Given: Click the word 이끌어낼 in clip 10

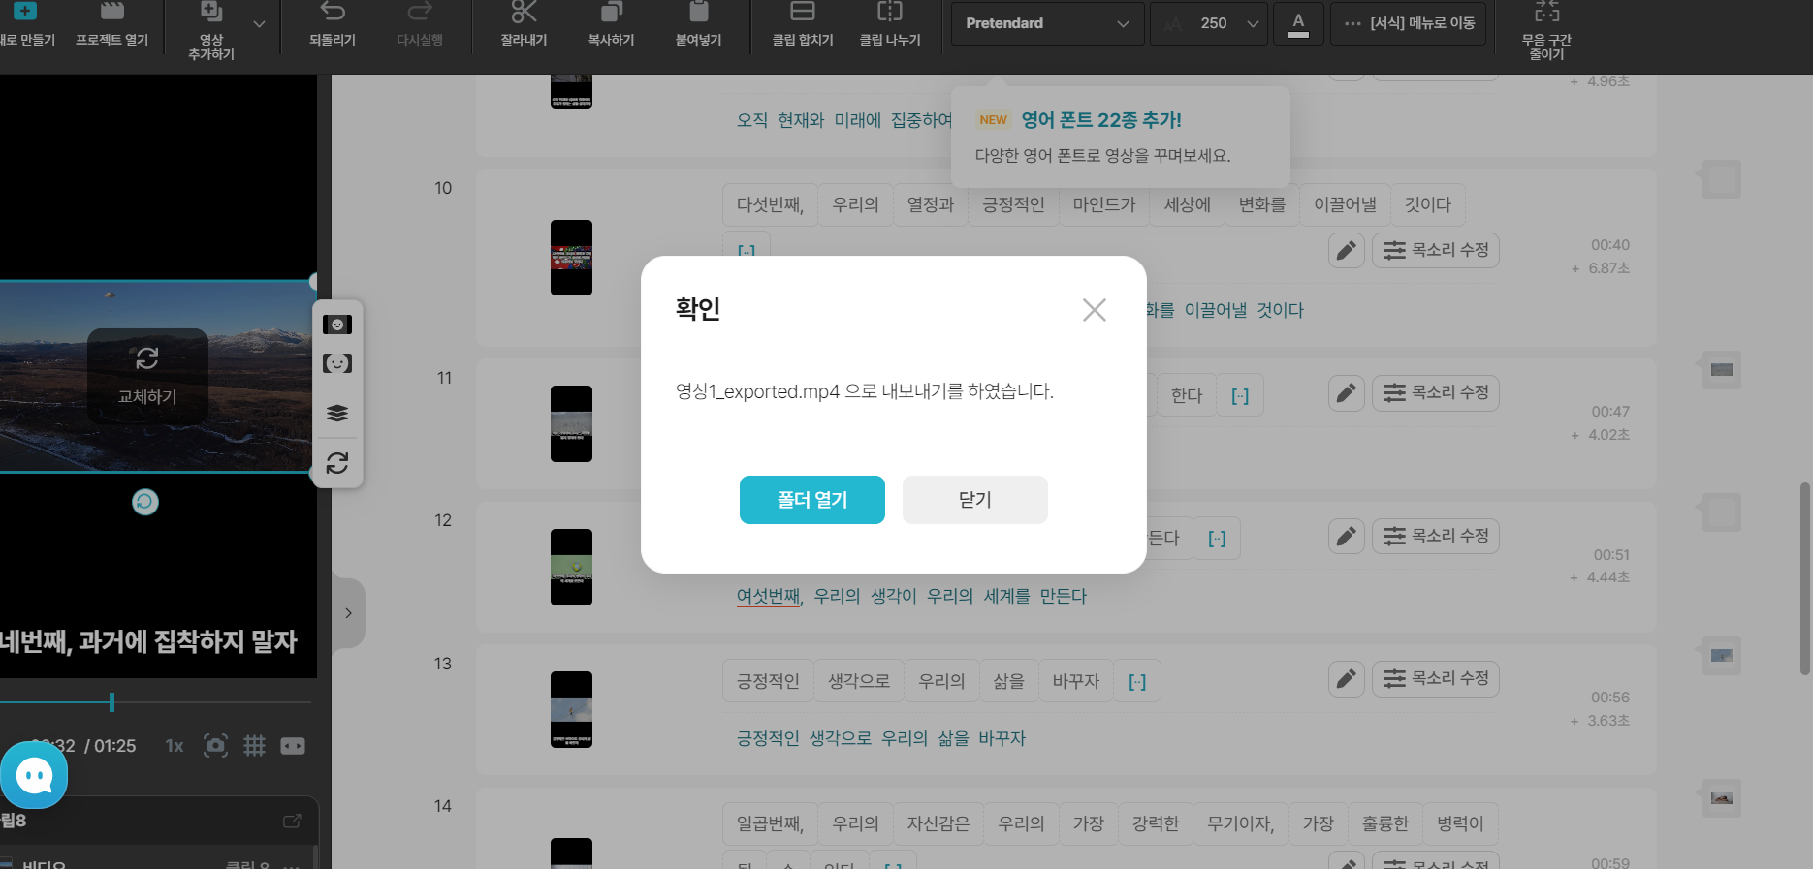Looking at the screenshot, I should tap(1345, 204).
